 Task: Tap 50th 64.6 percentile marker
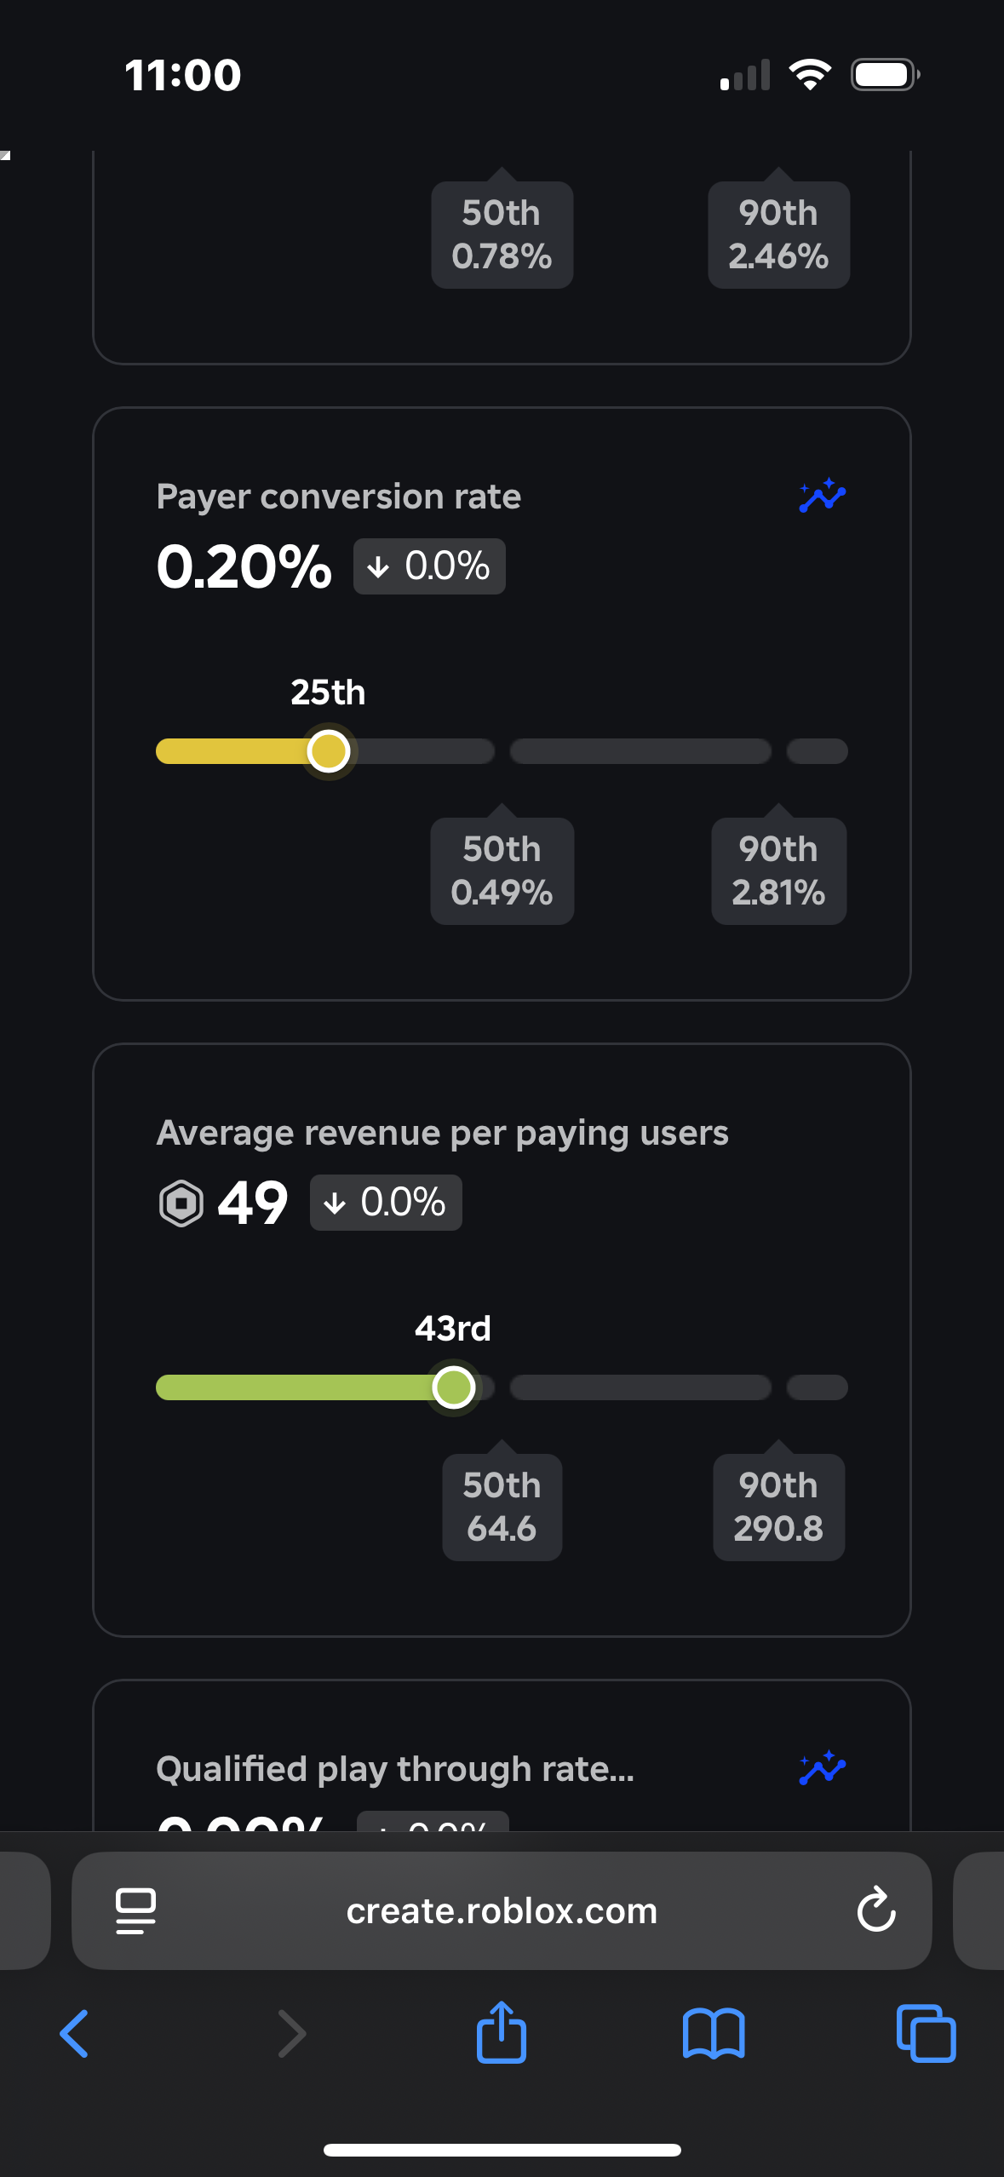[502, 1507]
